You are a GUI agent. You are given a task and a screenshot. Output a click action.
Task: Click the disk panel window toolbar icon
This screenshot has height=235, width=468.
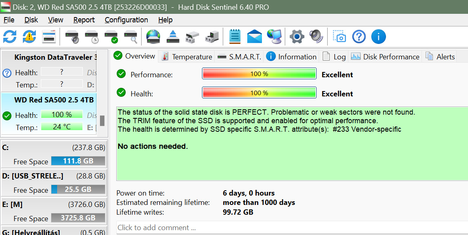49,37
